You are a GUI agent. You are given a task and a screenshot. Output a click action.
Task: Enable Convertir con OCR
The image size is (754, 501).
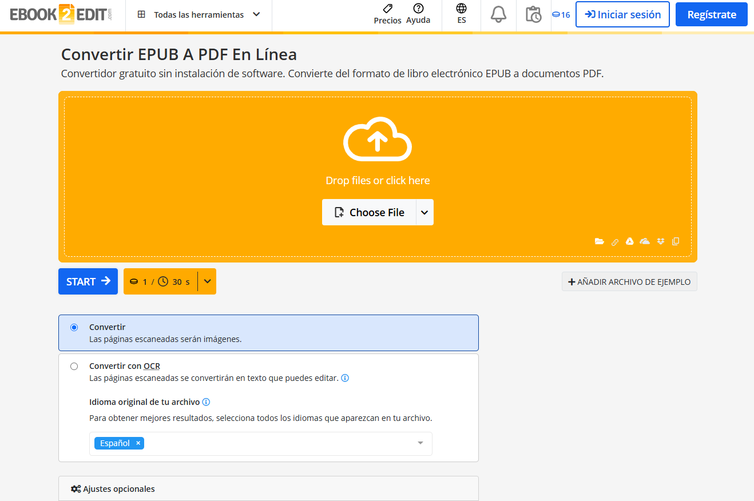(74, 365)
